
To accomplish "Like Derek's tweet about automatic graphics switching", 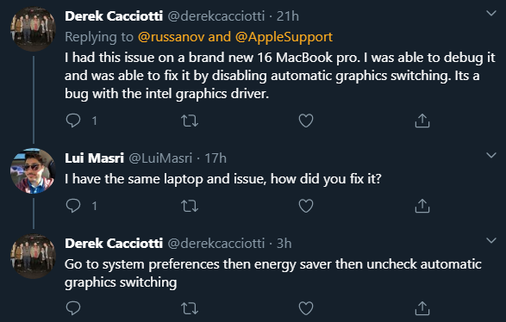I will (x=306, y=121).
